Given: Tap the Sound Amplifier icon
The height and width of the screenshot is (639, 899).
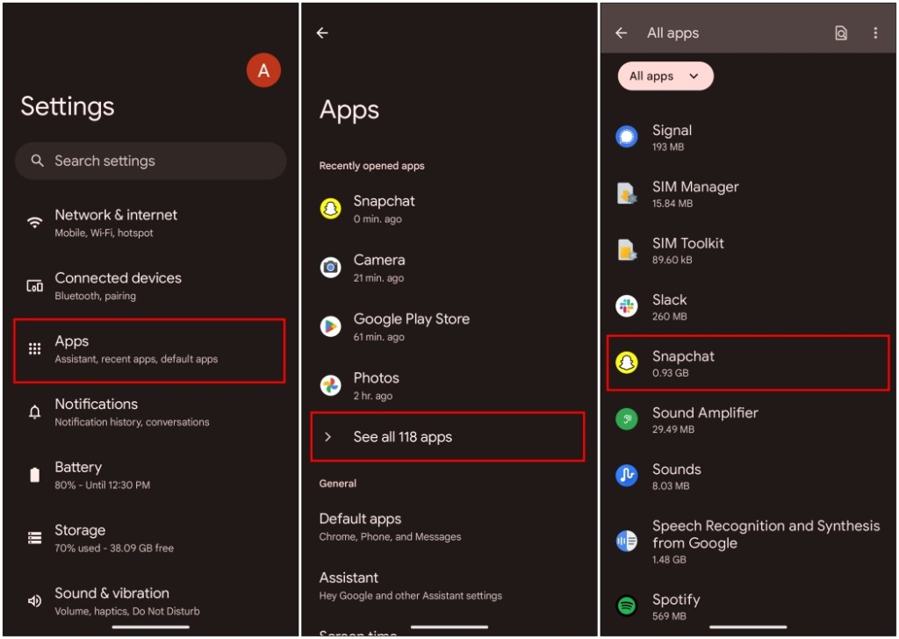Looking at the screenshot, I should [627, 420].
